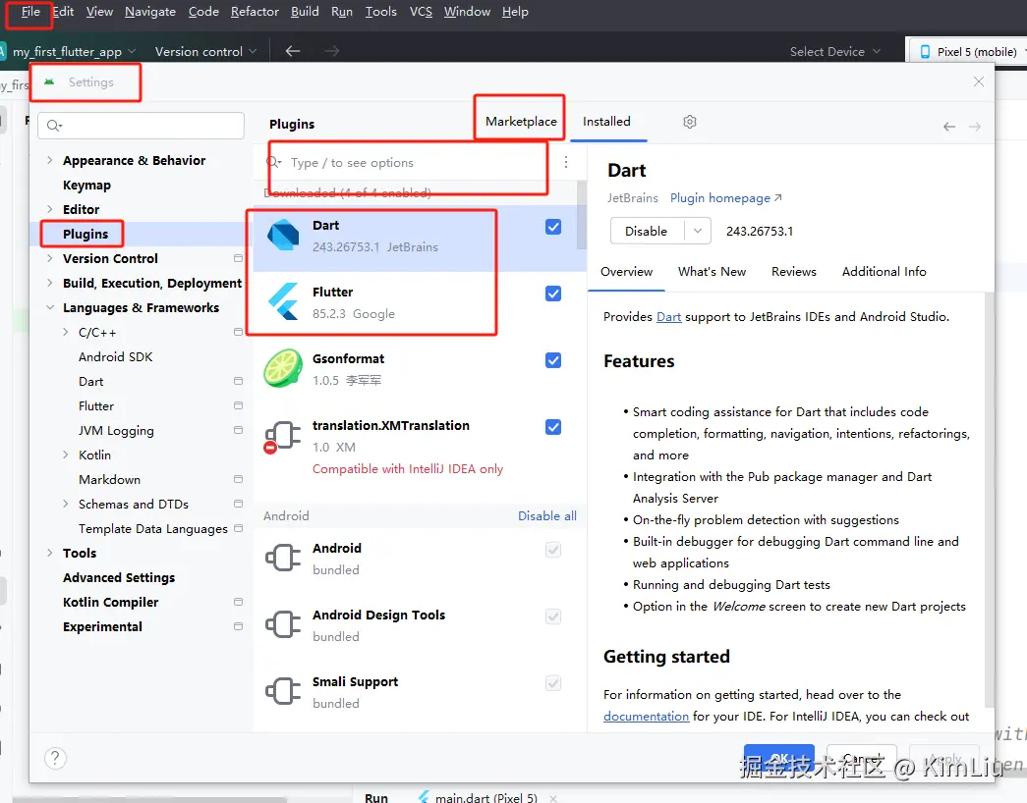
Task: Open the File menu
Action: pos(30,12)
